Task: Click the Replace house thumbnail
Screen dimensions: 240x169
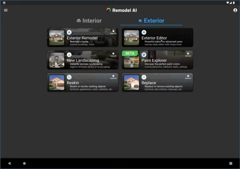Action: 132,82
